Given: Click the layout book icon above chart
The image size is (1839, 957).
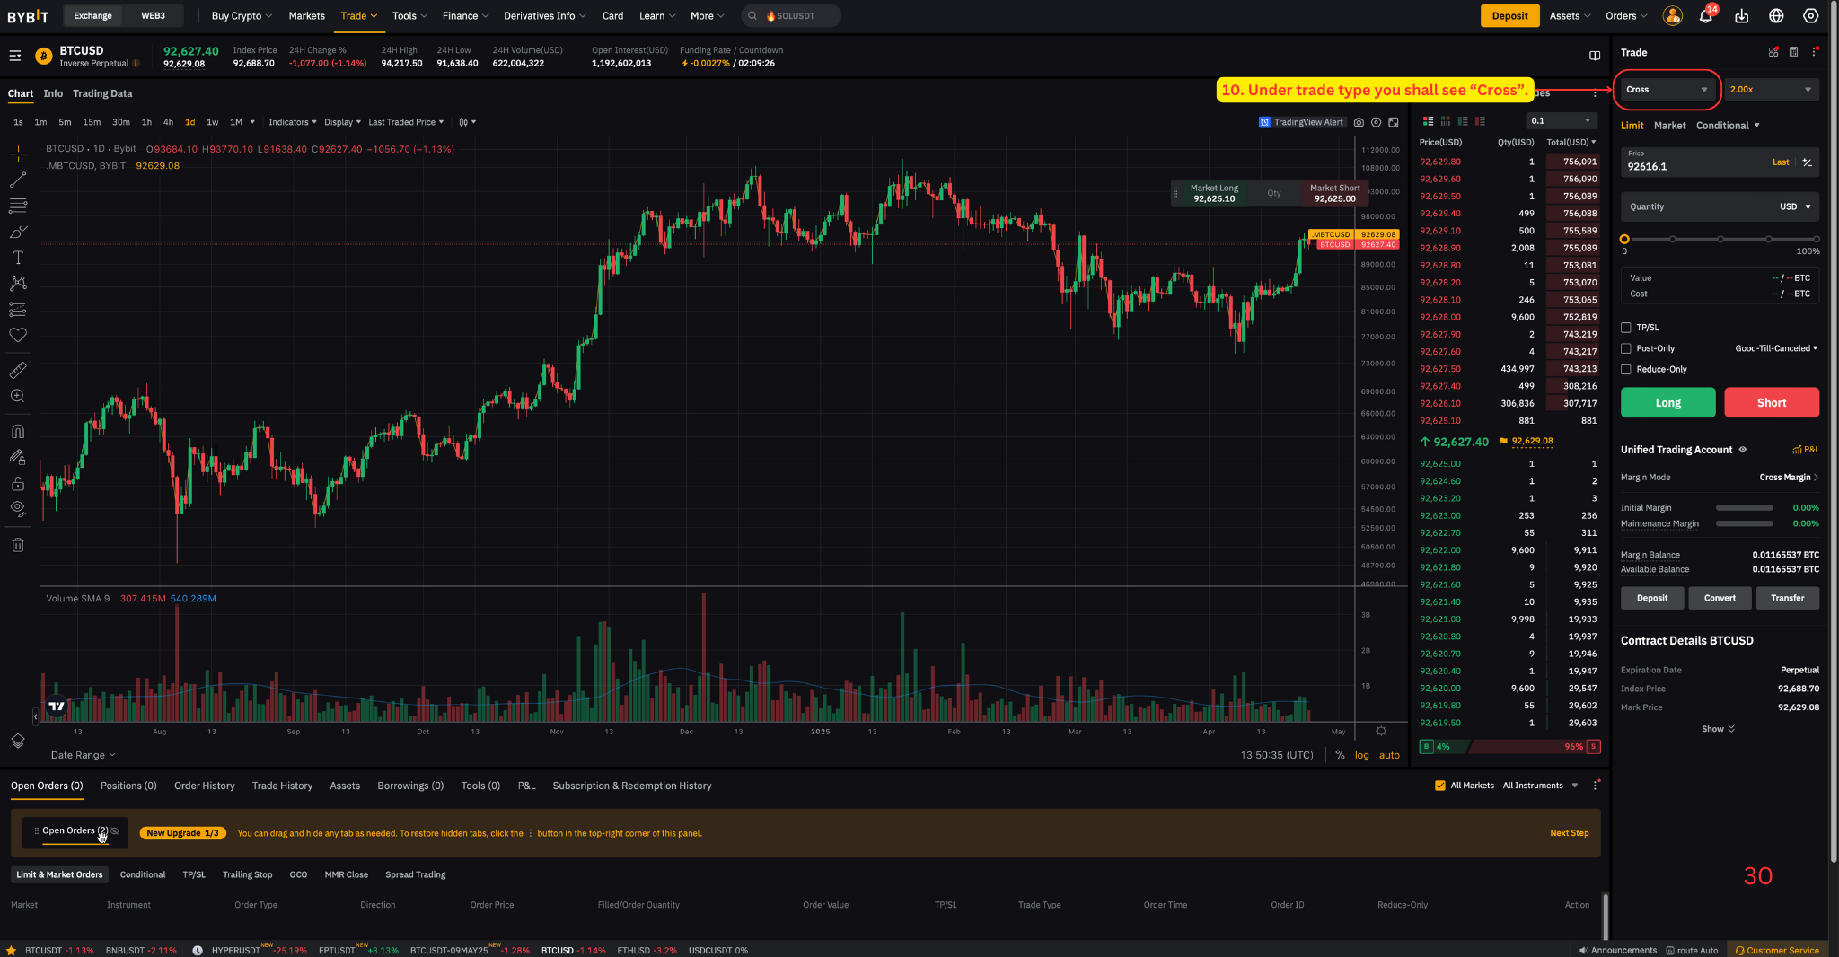Looking at the screenshot, I should pyautogui.click(x=1595, y=56).
